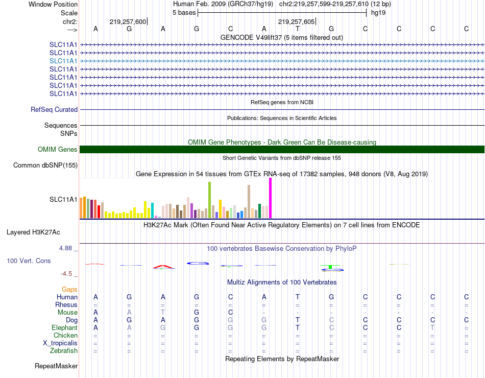Viewport: 485px width, 378px height.
Task: Select the Chicken alignment row label
Action: coord(65,335)
